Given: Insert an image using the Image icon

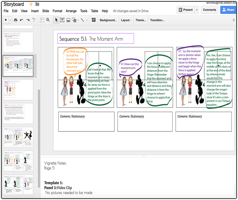Looking at the screenshot, I should point(68,20).
